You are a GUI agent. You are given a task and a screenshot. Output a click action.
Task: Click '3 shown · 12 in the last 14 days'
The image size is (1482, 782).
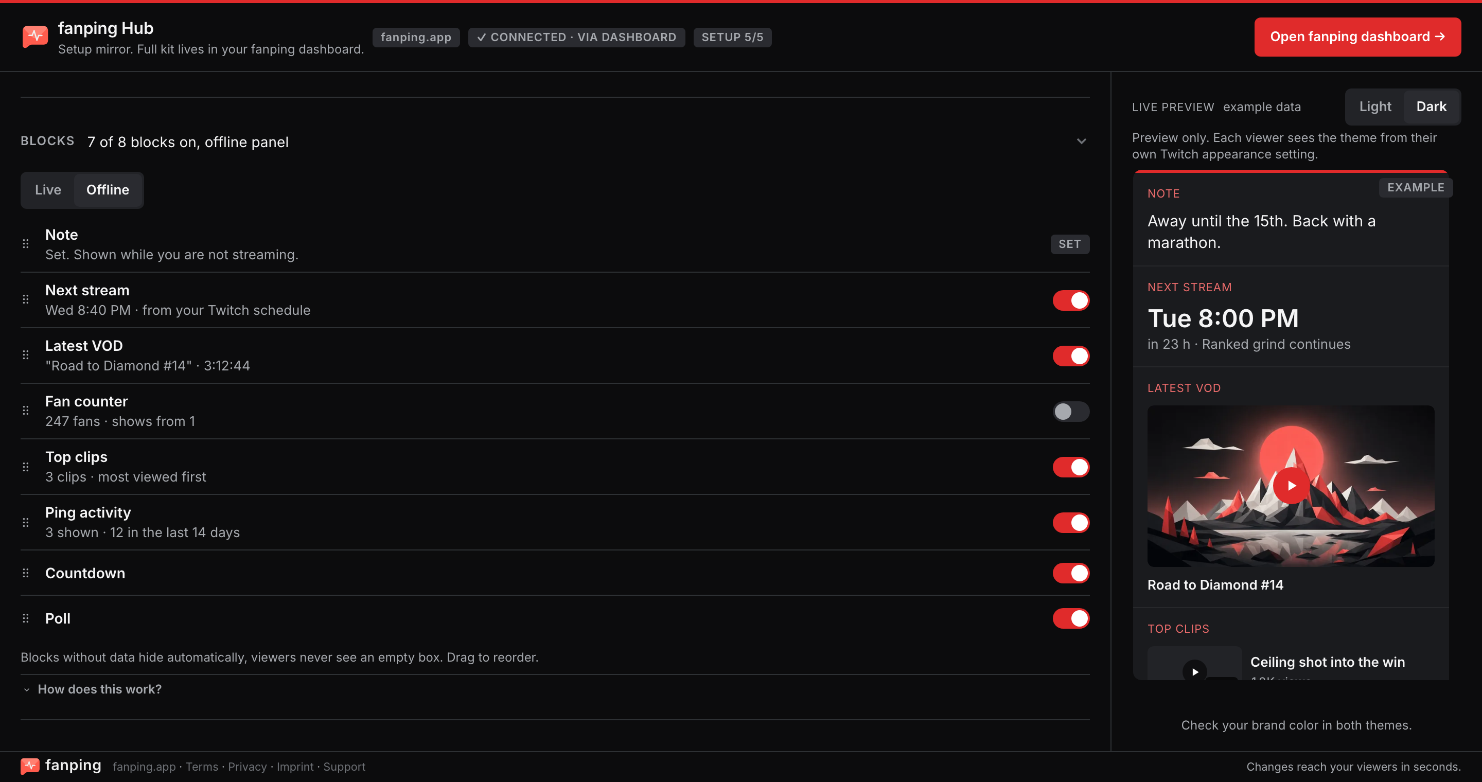[x=142, y=532]
